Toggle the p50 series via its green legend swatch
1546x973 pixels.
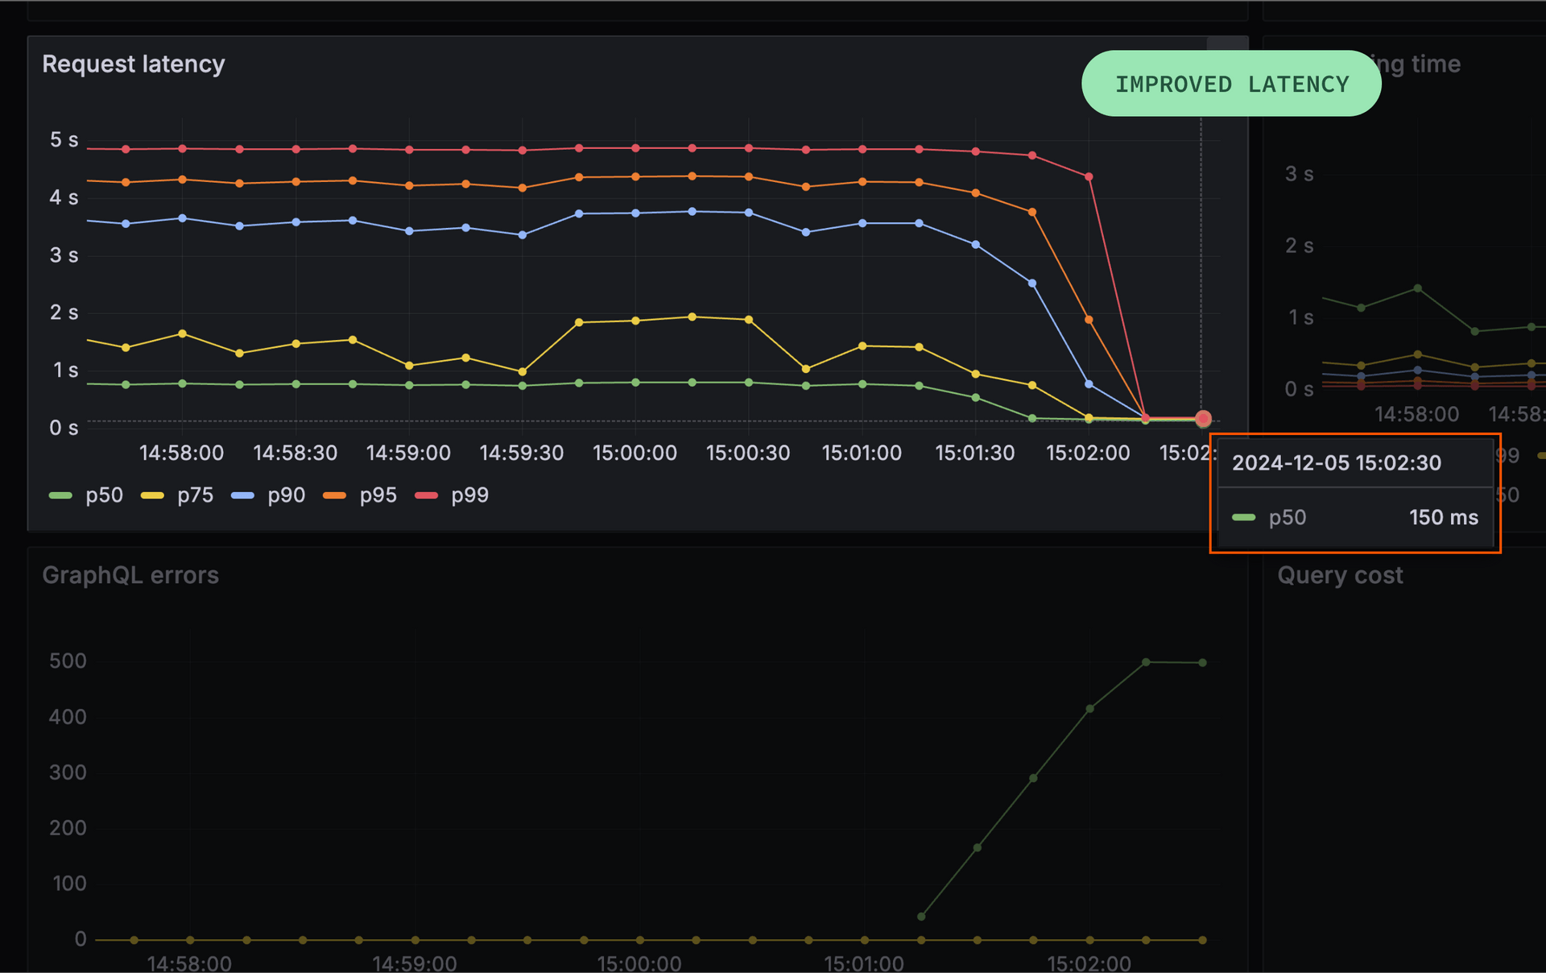[60, 495]
